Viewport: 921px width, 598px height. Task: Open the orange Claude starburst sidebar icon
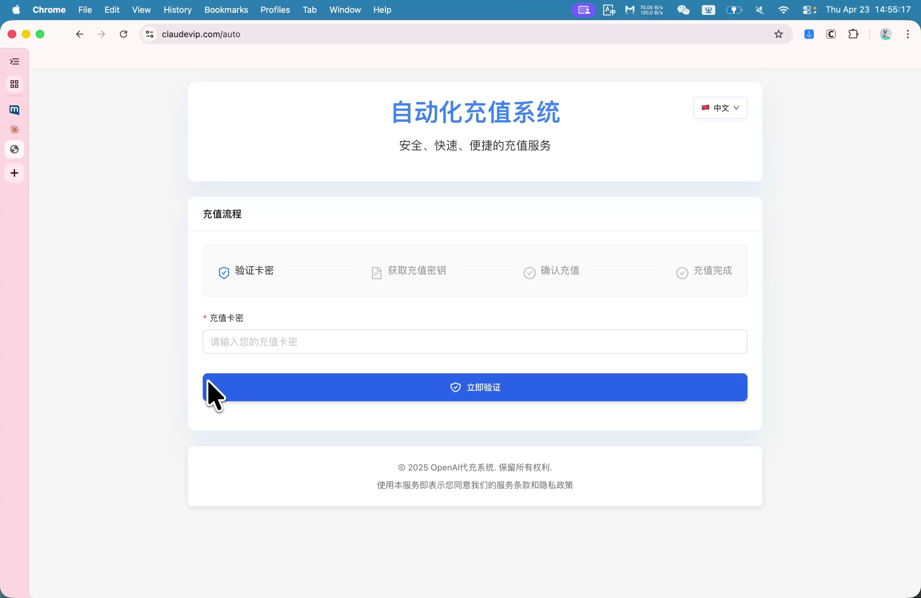pos(14,130)
